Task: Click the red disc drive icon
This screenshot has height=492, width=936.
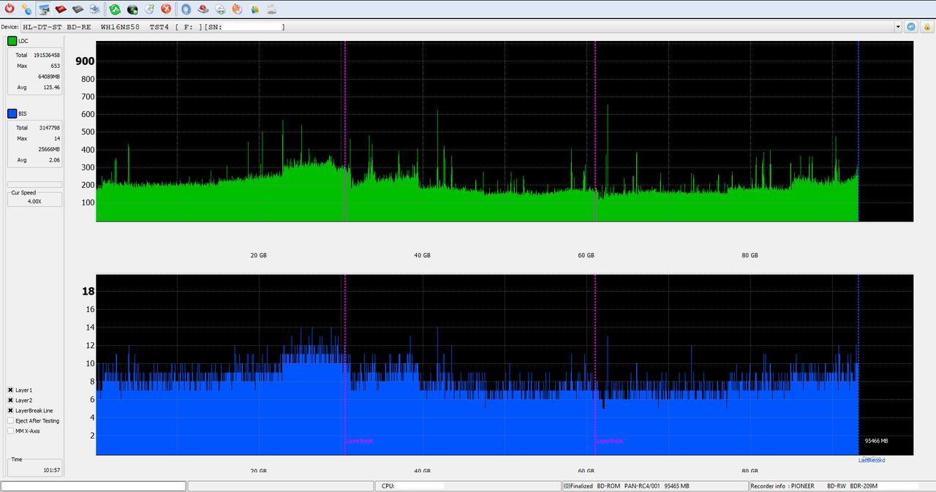Action: click(x=61, y=9)
